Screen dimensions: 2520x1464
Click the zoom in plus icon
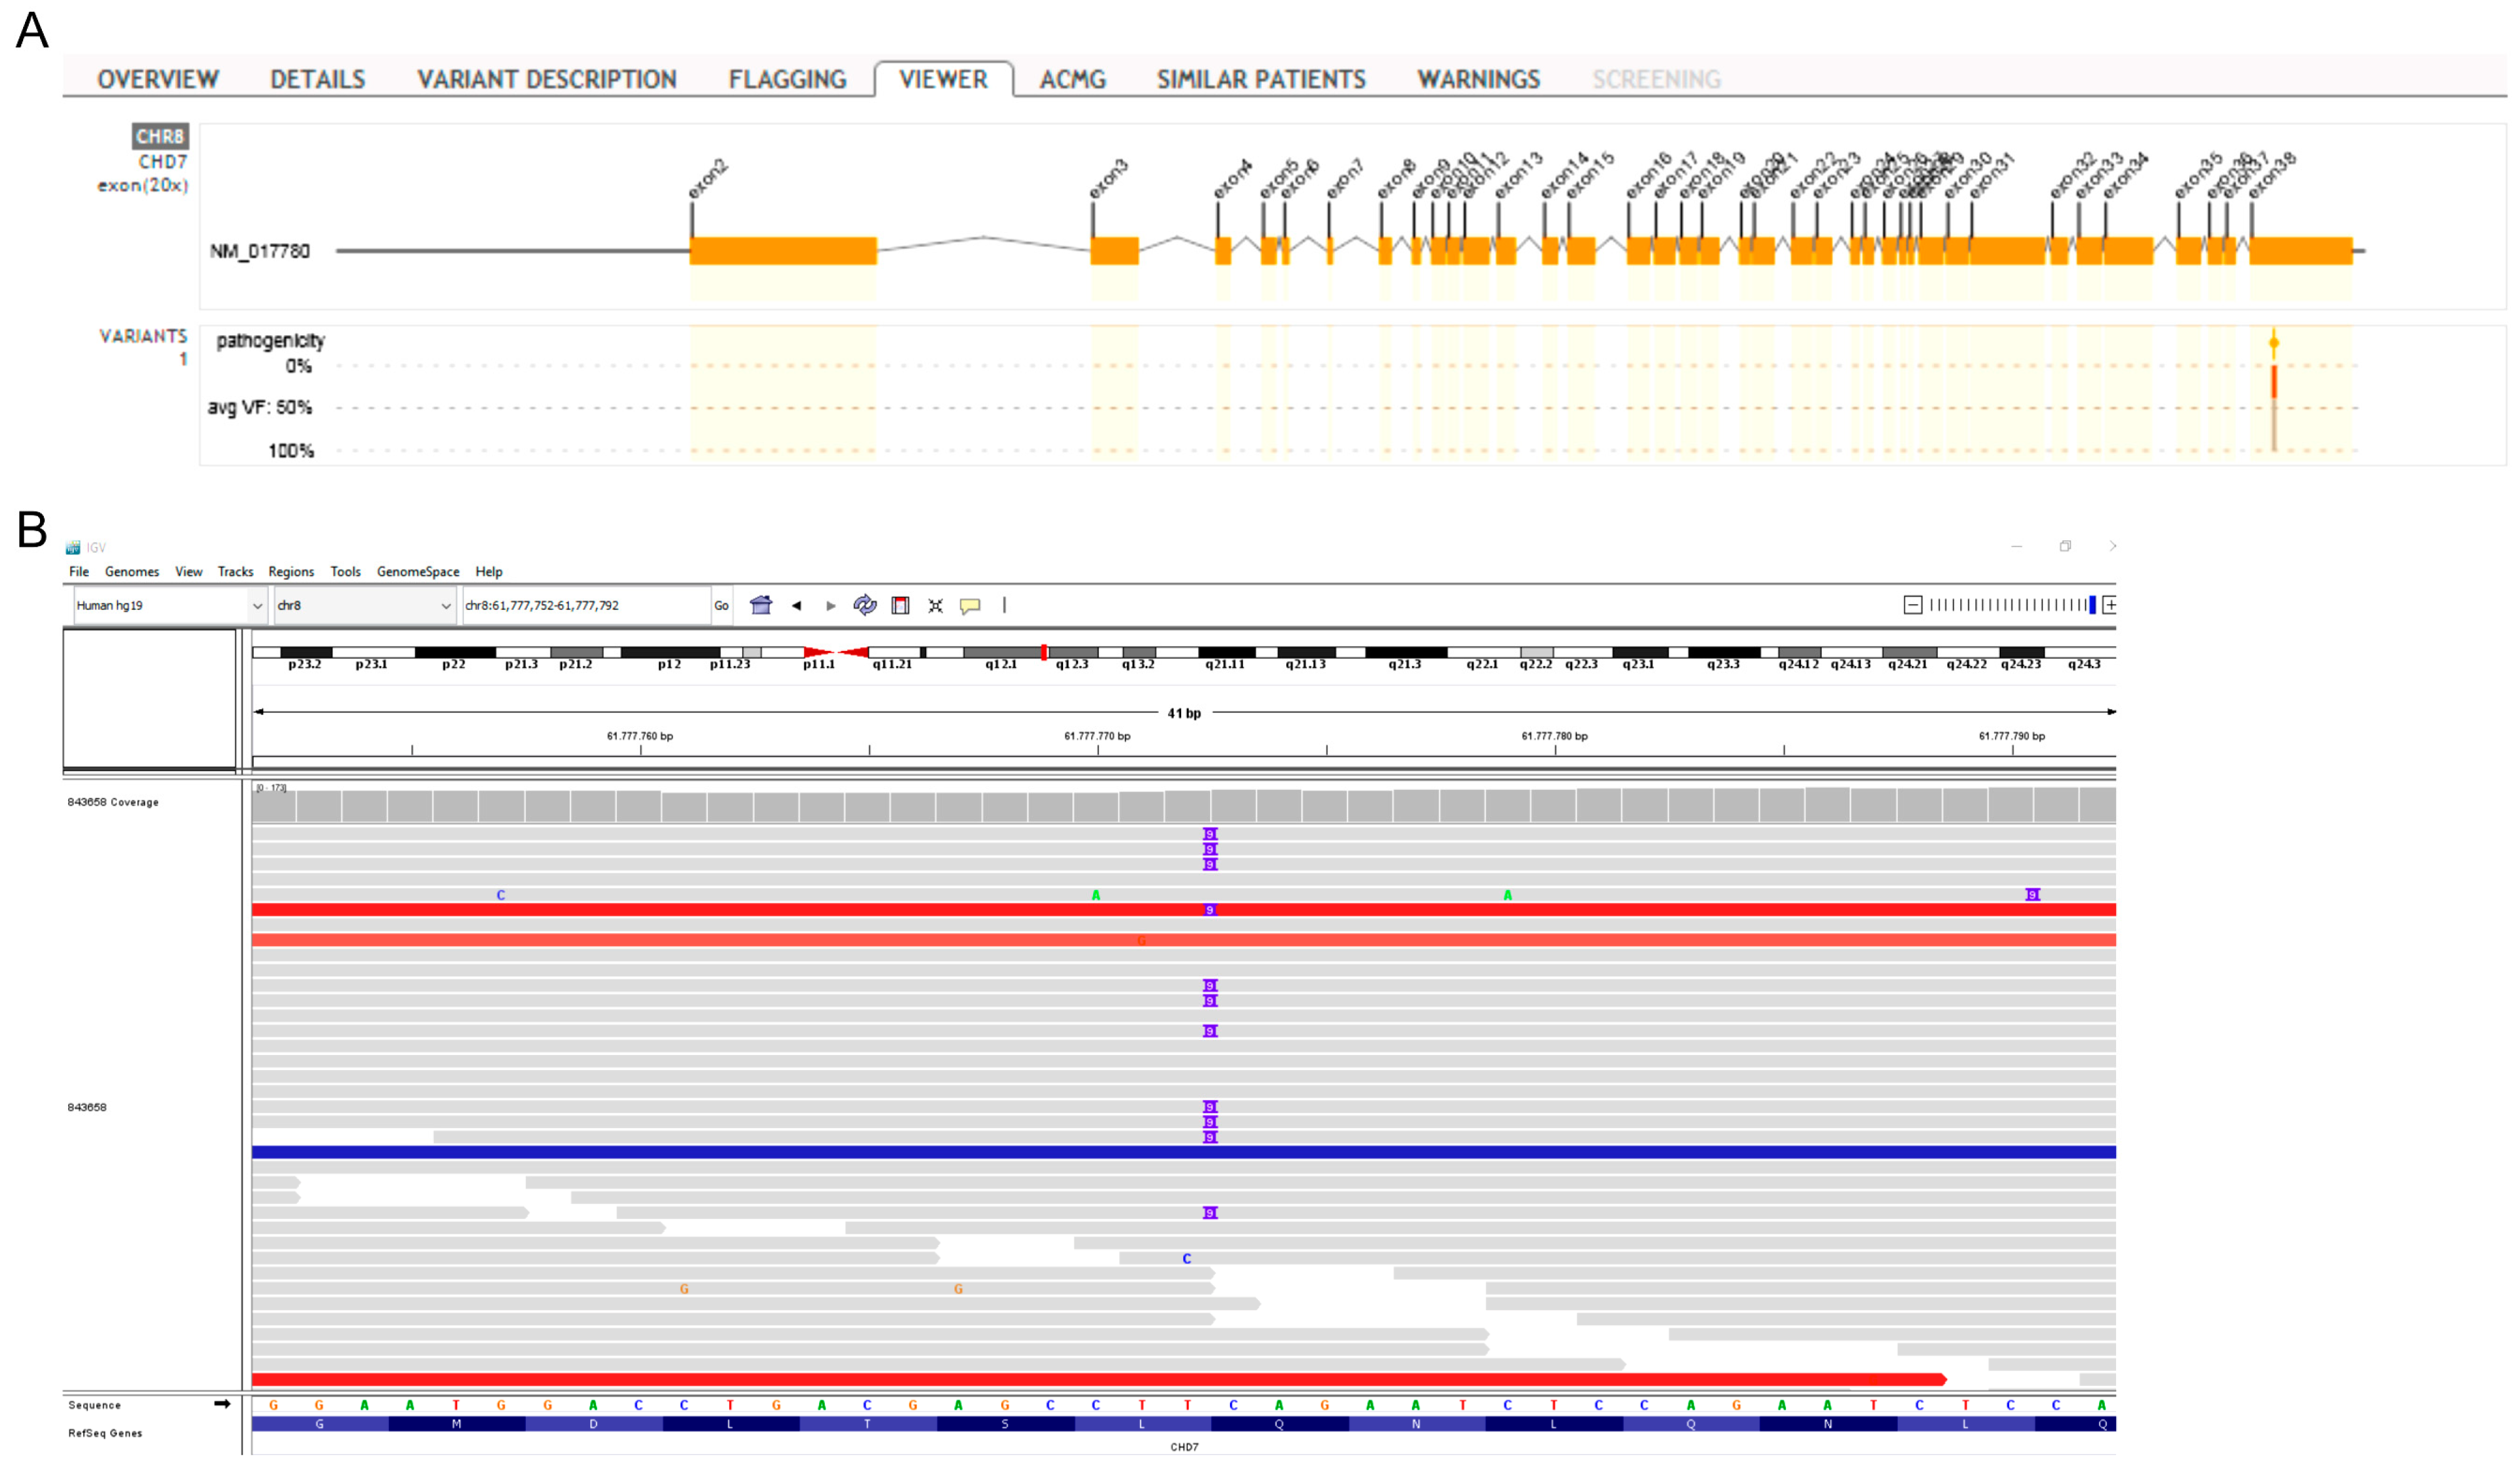(2110, 605)
